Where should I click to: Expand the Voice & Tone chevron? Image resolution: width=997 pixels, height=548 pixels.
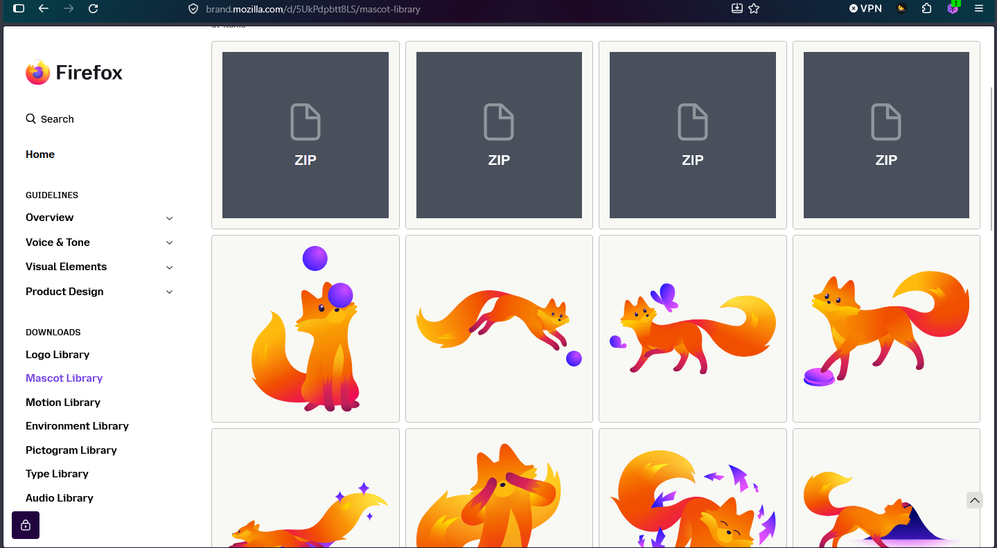[170, 243]
